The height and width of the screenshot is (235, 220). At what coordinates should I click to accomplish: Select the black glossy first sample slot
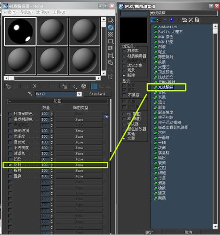pyautogui.click(x=20, y=32)
